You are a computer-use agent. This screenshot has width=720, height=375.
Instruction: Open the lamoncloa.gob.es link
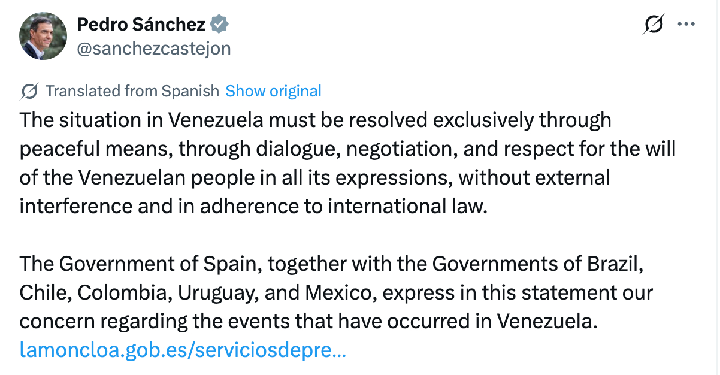pos(183,350)
